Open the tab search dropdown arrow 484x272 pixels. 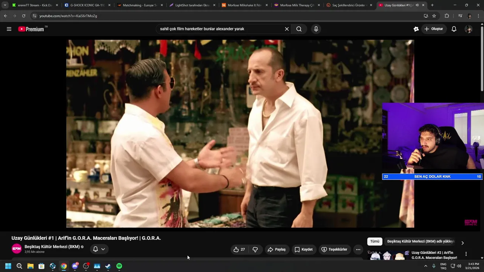pyautogui.click(x=5, y=5)
